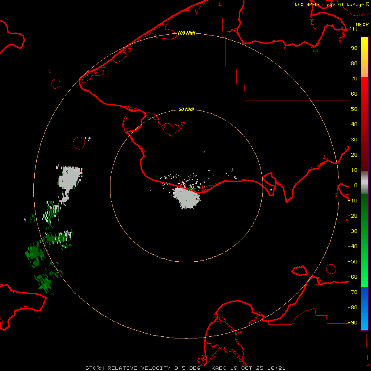371x371 pixels.
Task: Click the 80 value on velocity scale
Action: [x=354, y=63]
